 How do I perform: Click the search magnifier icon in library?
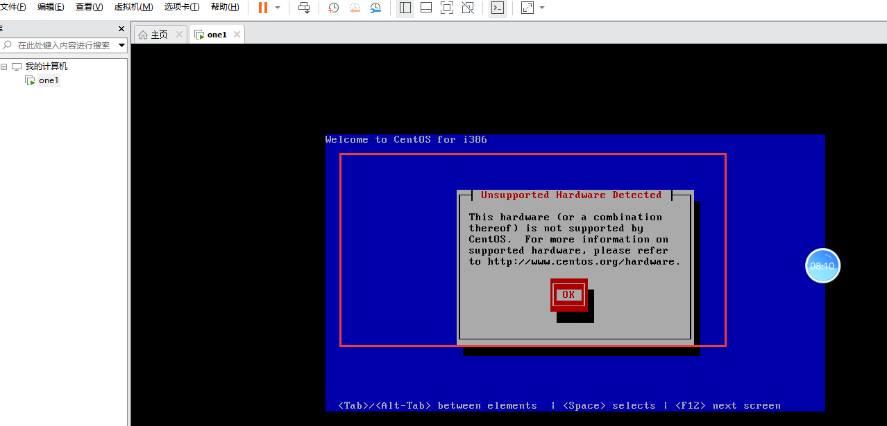pos(8,45)
